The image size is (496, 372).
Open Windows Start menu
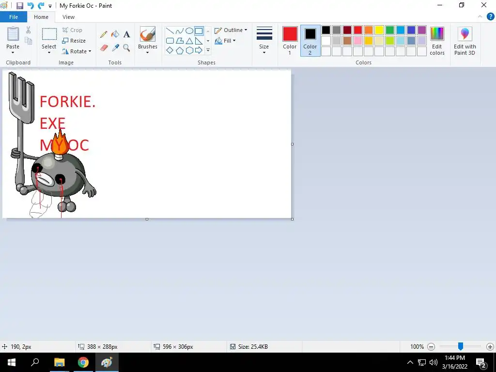tap(12, 362)
